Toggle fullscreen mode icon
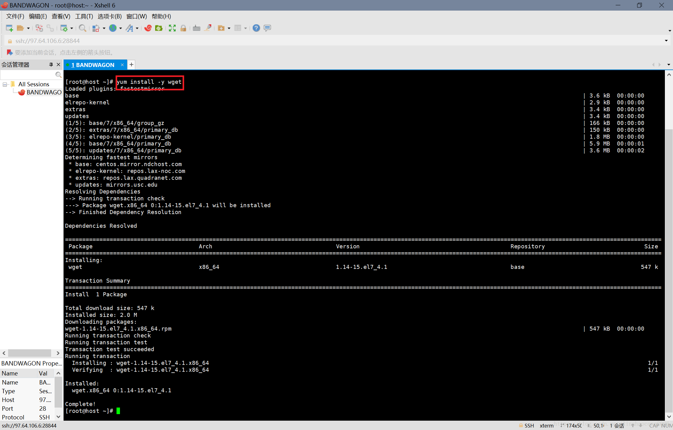 click(x=172, y=28)
